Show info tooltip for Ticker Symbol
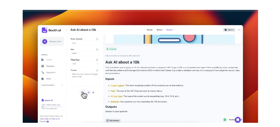280x127 pixels. 97,39
